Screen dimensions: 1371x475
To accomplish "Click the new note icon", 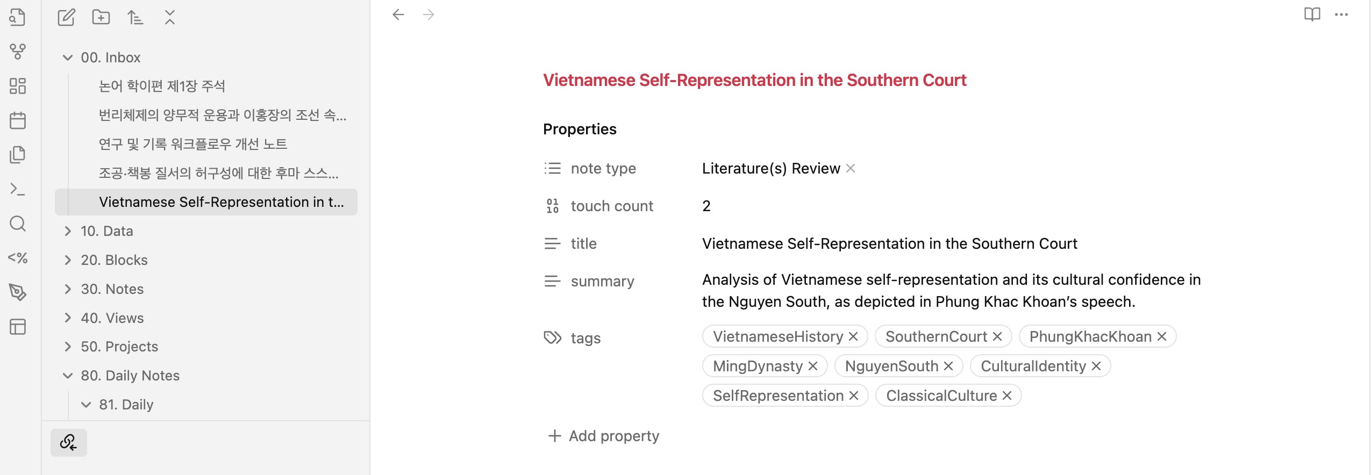I will pyautogui.click(x=66, y=18).
